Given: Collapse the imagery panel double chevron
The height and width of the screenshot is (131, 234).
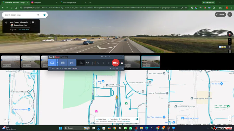Looking at the screenshot, I should 230,47.
